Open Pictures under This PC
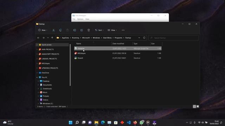The image size is (225, 126). click(x=46, y=96)
